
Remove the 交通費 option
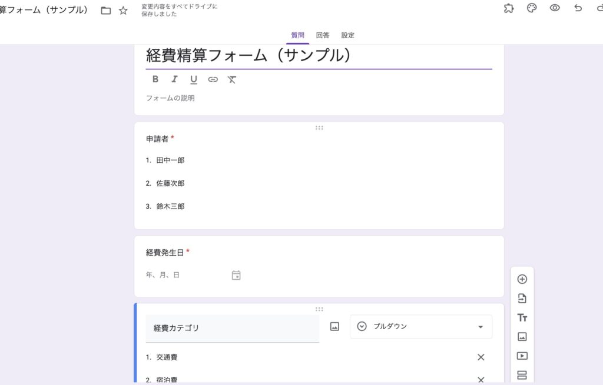click(481, 357)
